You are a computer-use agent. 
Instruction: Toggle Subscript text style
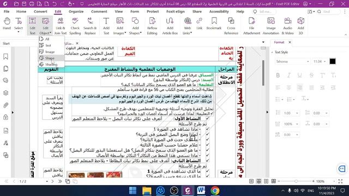coord(333,75)
